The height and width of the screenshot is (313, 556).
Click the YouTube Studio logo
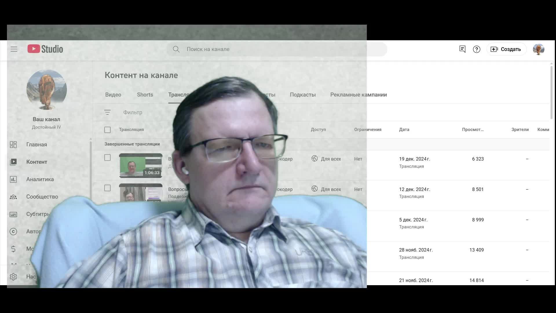point(45,49)
